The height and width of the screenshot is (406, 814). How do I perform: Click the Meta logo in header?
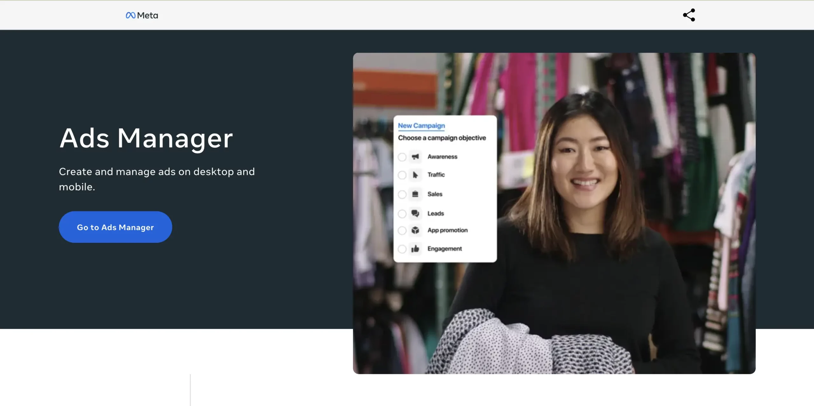click(142, 15)
